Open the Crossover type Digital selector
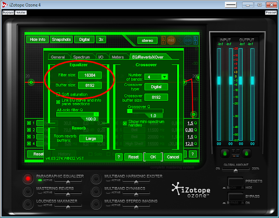The image size is (279, 218). [x=156, y=87]
